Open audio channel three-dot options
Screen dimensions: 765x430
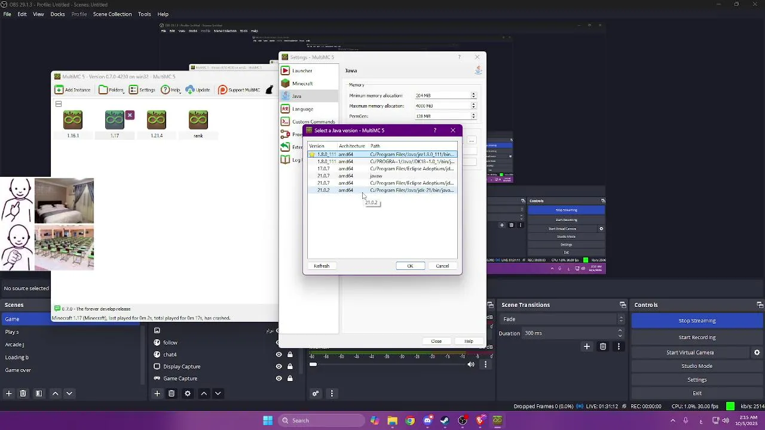(x=485, y=364)
